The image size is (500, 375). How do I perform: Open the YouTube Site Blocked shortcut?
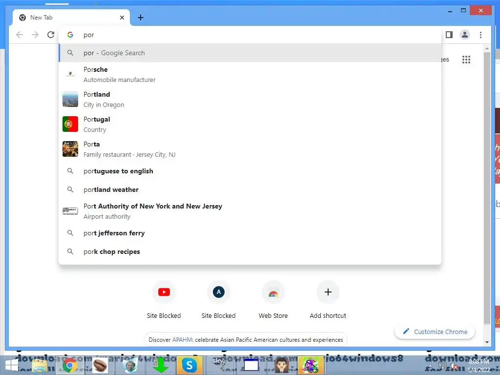[x=164, y=300]
